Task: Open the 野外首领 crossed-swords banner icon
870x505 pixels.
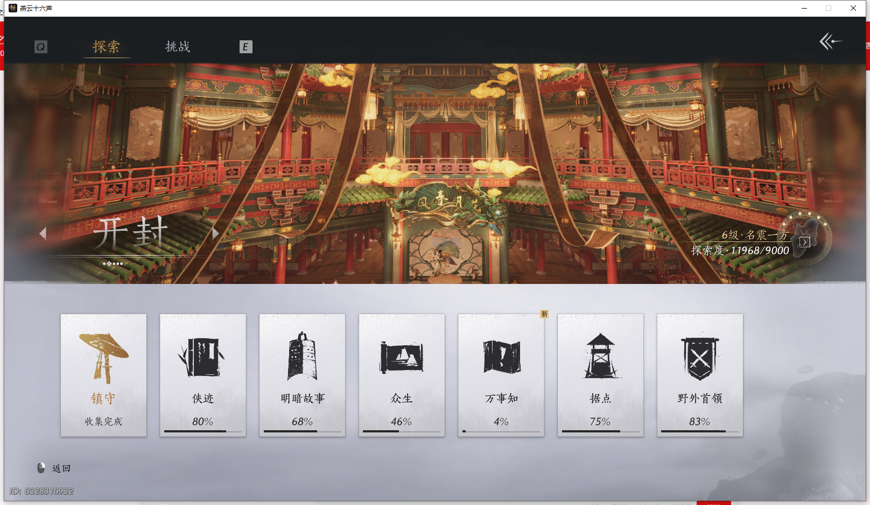Action: (699, 355)
